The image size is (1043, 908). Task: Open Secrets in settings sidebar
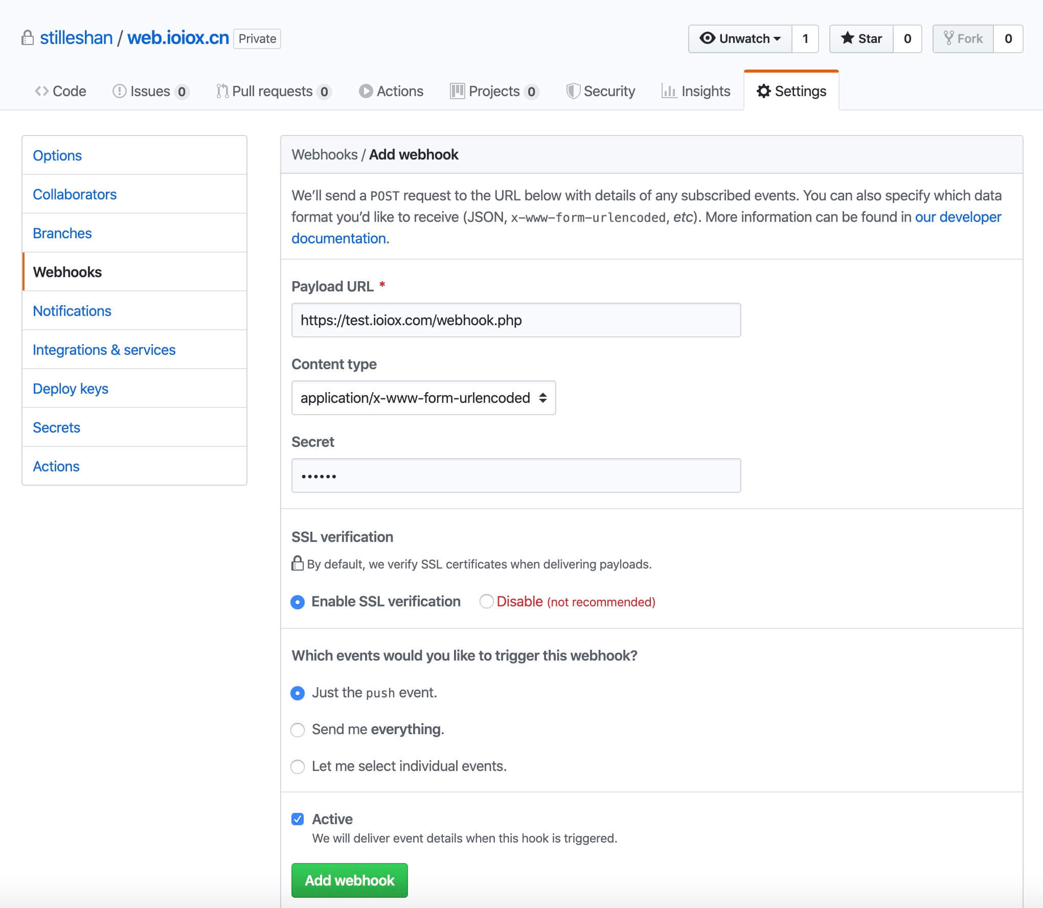click(134, 427)
